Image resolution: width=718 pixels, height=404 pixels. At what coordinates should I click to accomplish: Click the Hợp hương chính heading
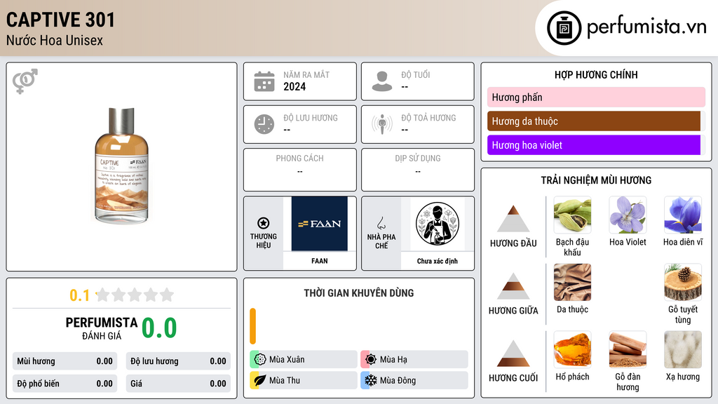pos(596,74)
